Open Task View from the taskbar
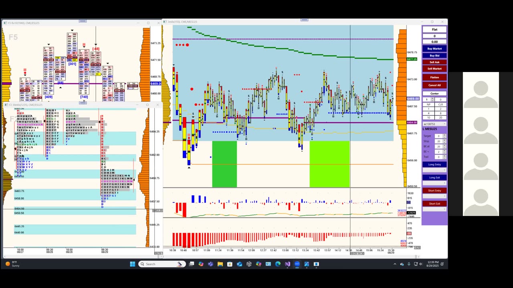 tap(192, 264)
